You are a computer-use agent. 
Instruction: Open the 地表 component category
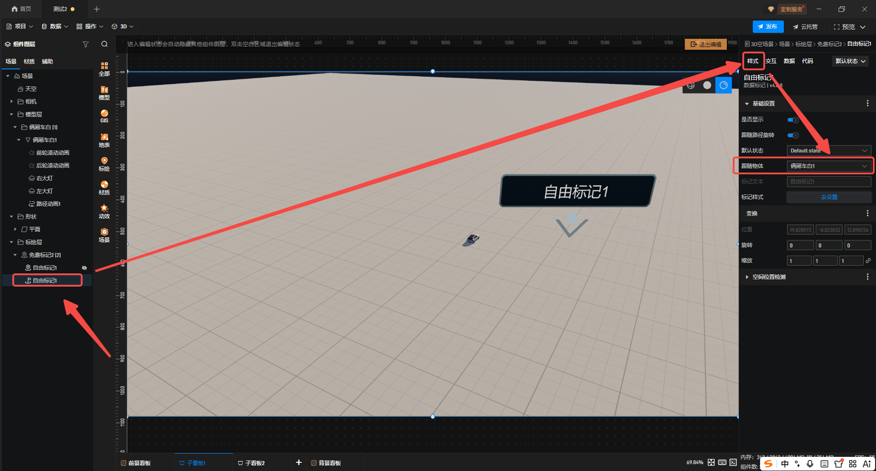104,140
